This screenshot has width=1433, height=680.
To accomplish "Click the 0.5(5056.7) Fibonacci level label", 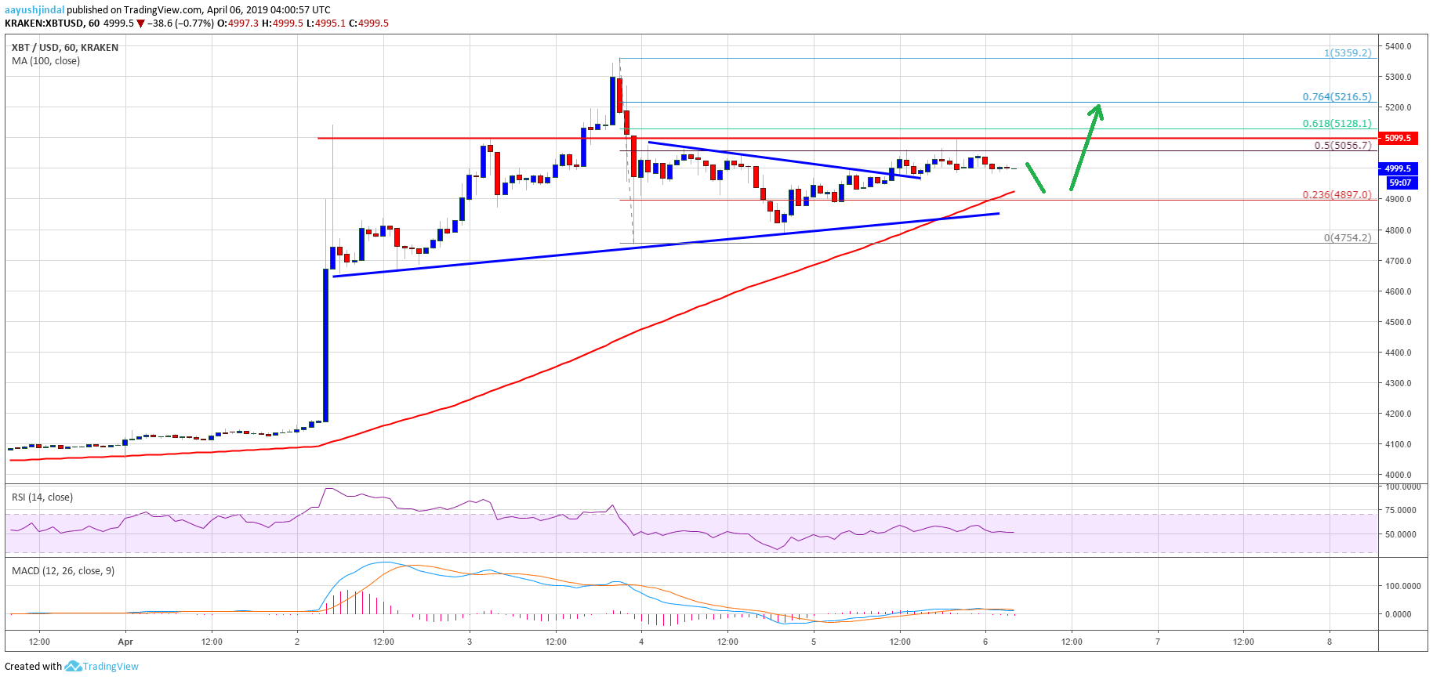I will click(x=1342, y=146).
